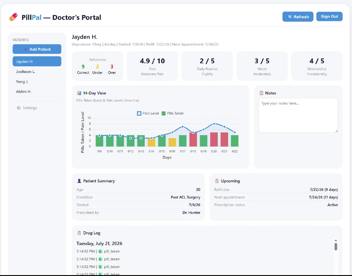Click the Dr. Hunter prescriber value
This screenshot has width=352, height=276.
(191, 212)
